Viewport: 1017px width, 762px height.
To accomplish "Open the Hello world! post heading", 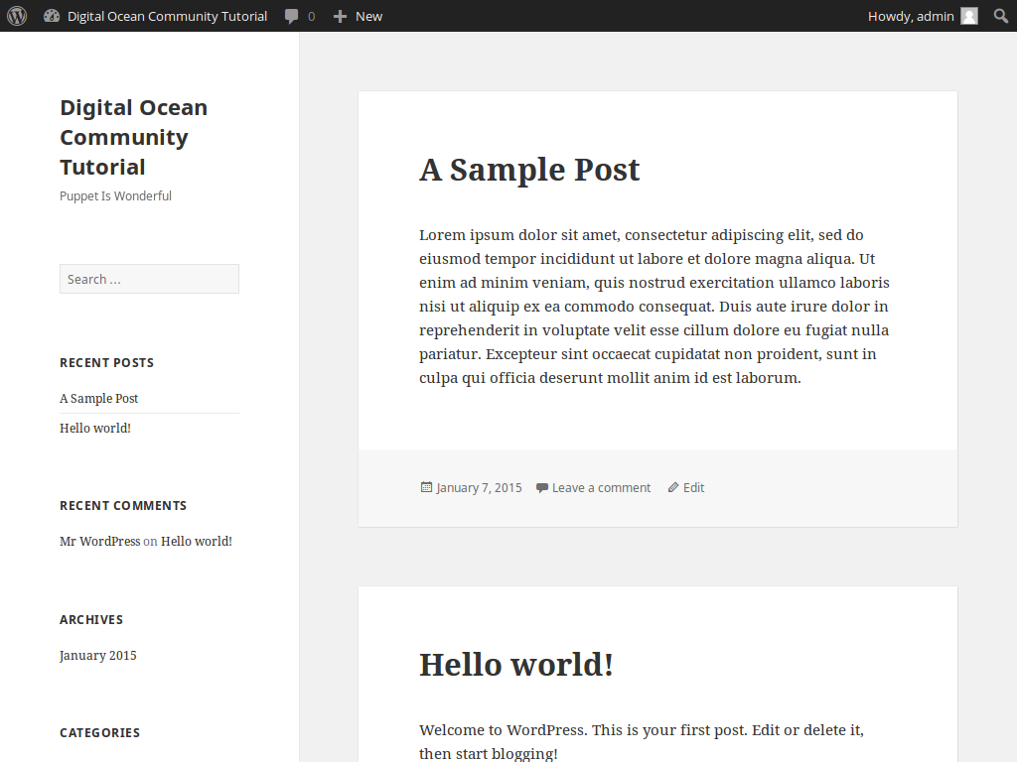I will tap(516, 665).
